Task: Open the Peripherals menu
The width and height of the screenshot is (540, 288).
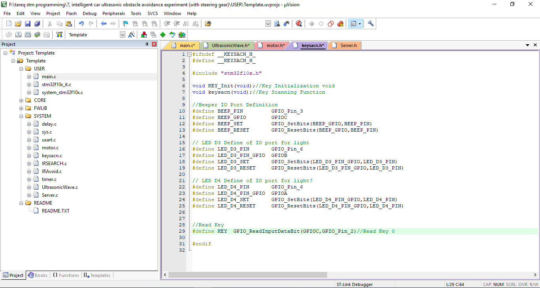Action: pos(114,13)
